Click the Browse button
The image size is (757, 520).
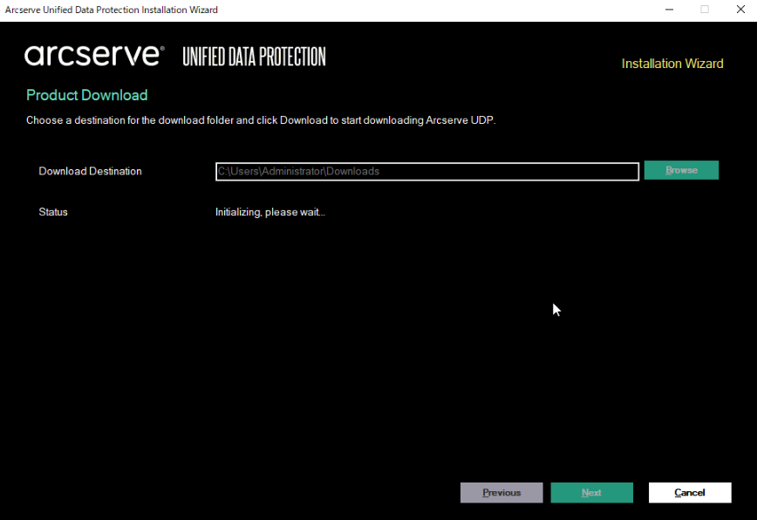[x=681, y=170]
